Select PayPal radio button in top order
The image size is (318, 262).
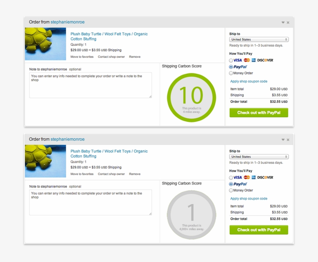pyautogui.click(x=231, y=67)
